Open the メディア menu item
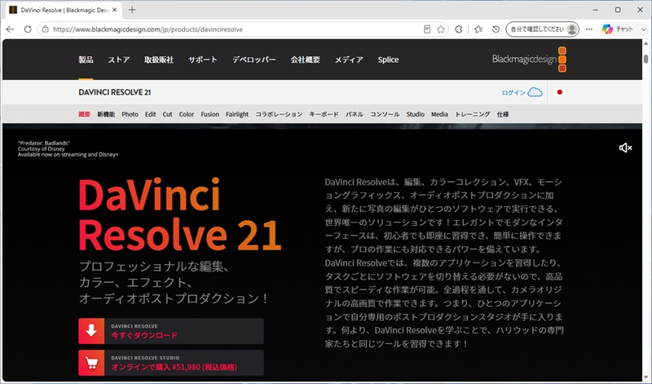This screenshot has height=384, width=652. (x=349, y=60)
